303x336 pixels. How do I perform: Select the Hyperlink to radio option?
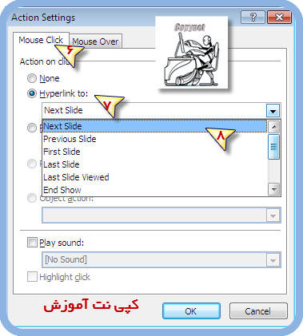pos(32,93)
